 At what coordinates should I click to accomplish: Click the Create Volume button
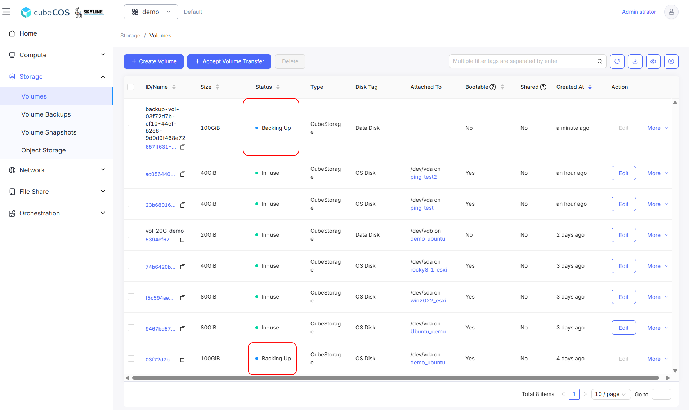(x=154, y=61)
